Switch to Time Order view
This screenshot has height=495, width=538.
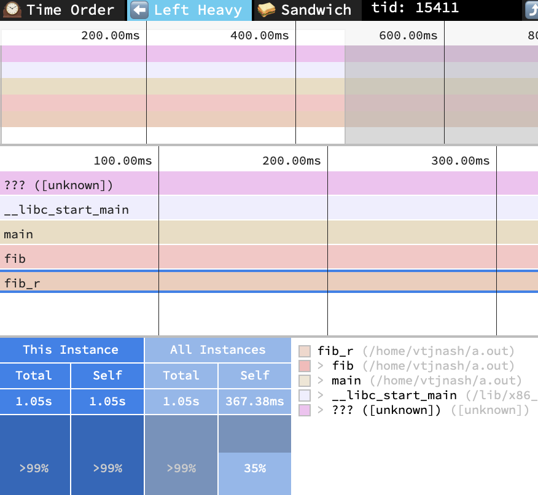70,10
